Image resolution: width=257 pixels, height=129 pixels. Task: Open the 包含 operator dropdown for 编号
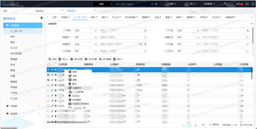tap(86, 31)
